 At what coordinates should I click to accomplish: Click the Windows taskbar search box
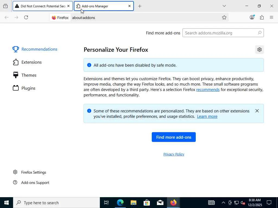pyautogui.click(x=56, y=203)
